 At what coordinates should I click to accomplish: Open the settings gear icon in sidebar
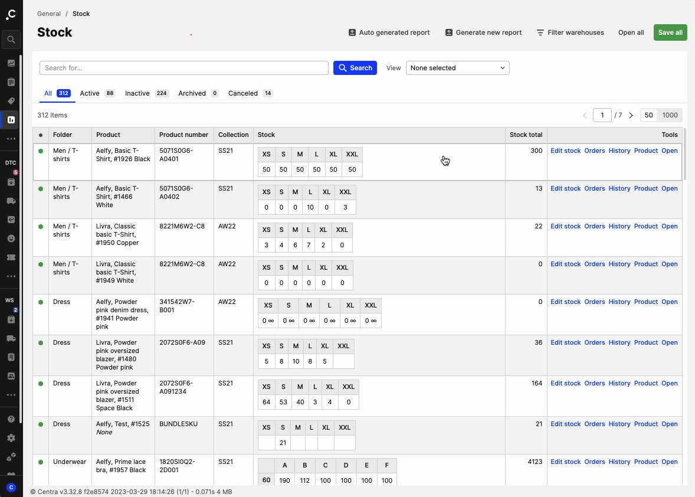(x=11, y=438)
